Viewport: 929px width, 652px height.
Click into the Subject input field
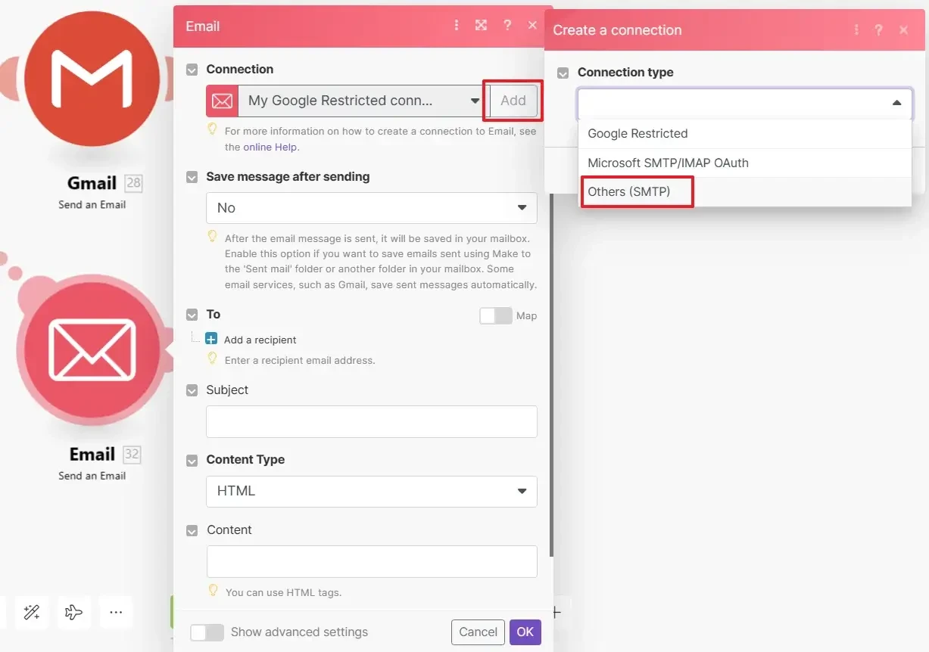(372, 421)
